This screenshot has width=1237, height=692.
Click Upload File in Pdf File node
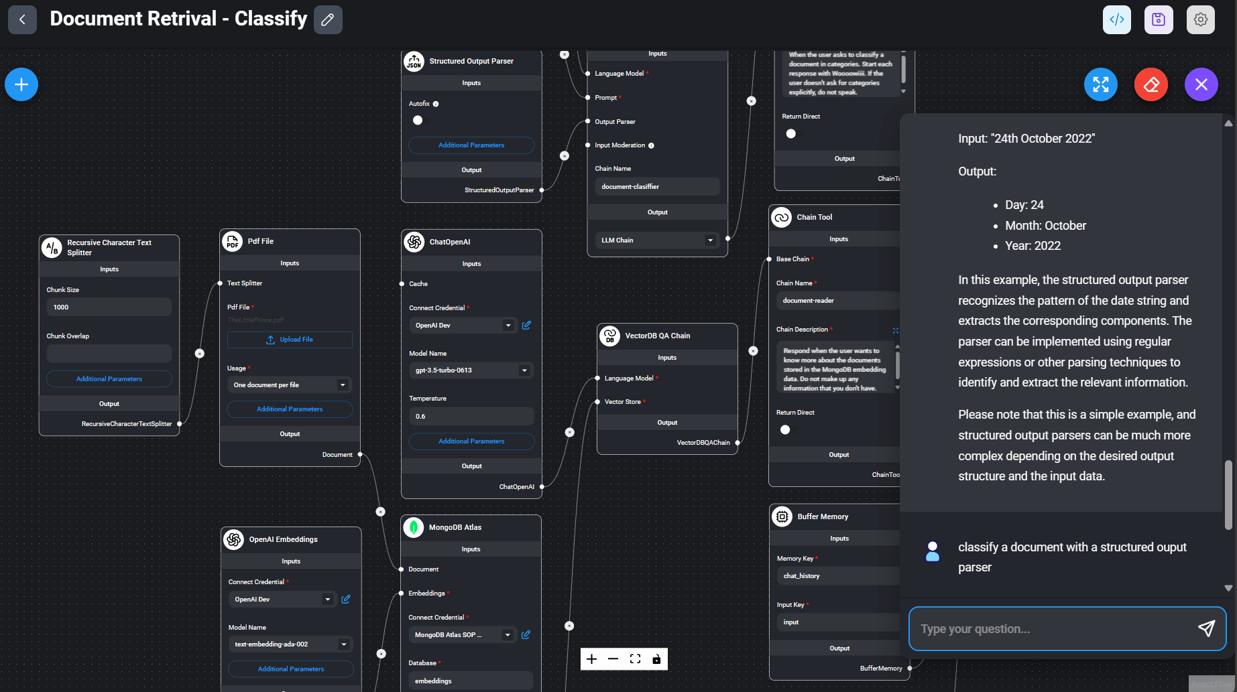pyautogui.click(x=290, y=340)
